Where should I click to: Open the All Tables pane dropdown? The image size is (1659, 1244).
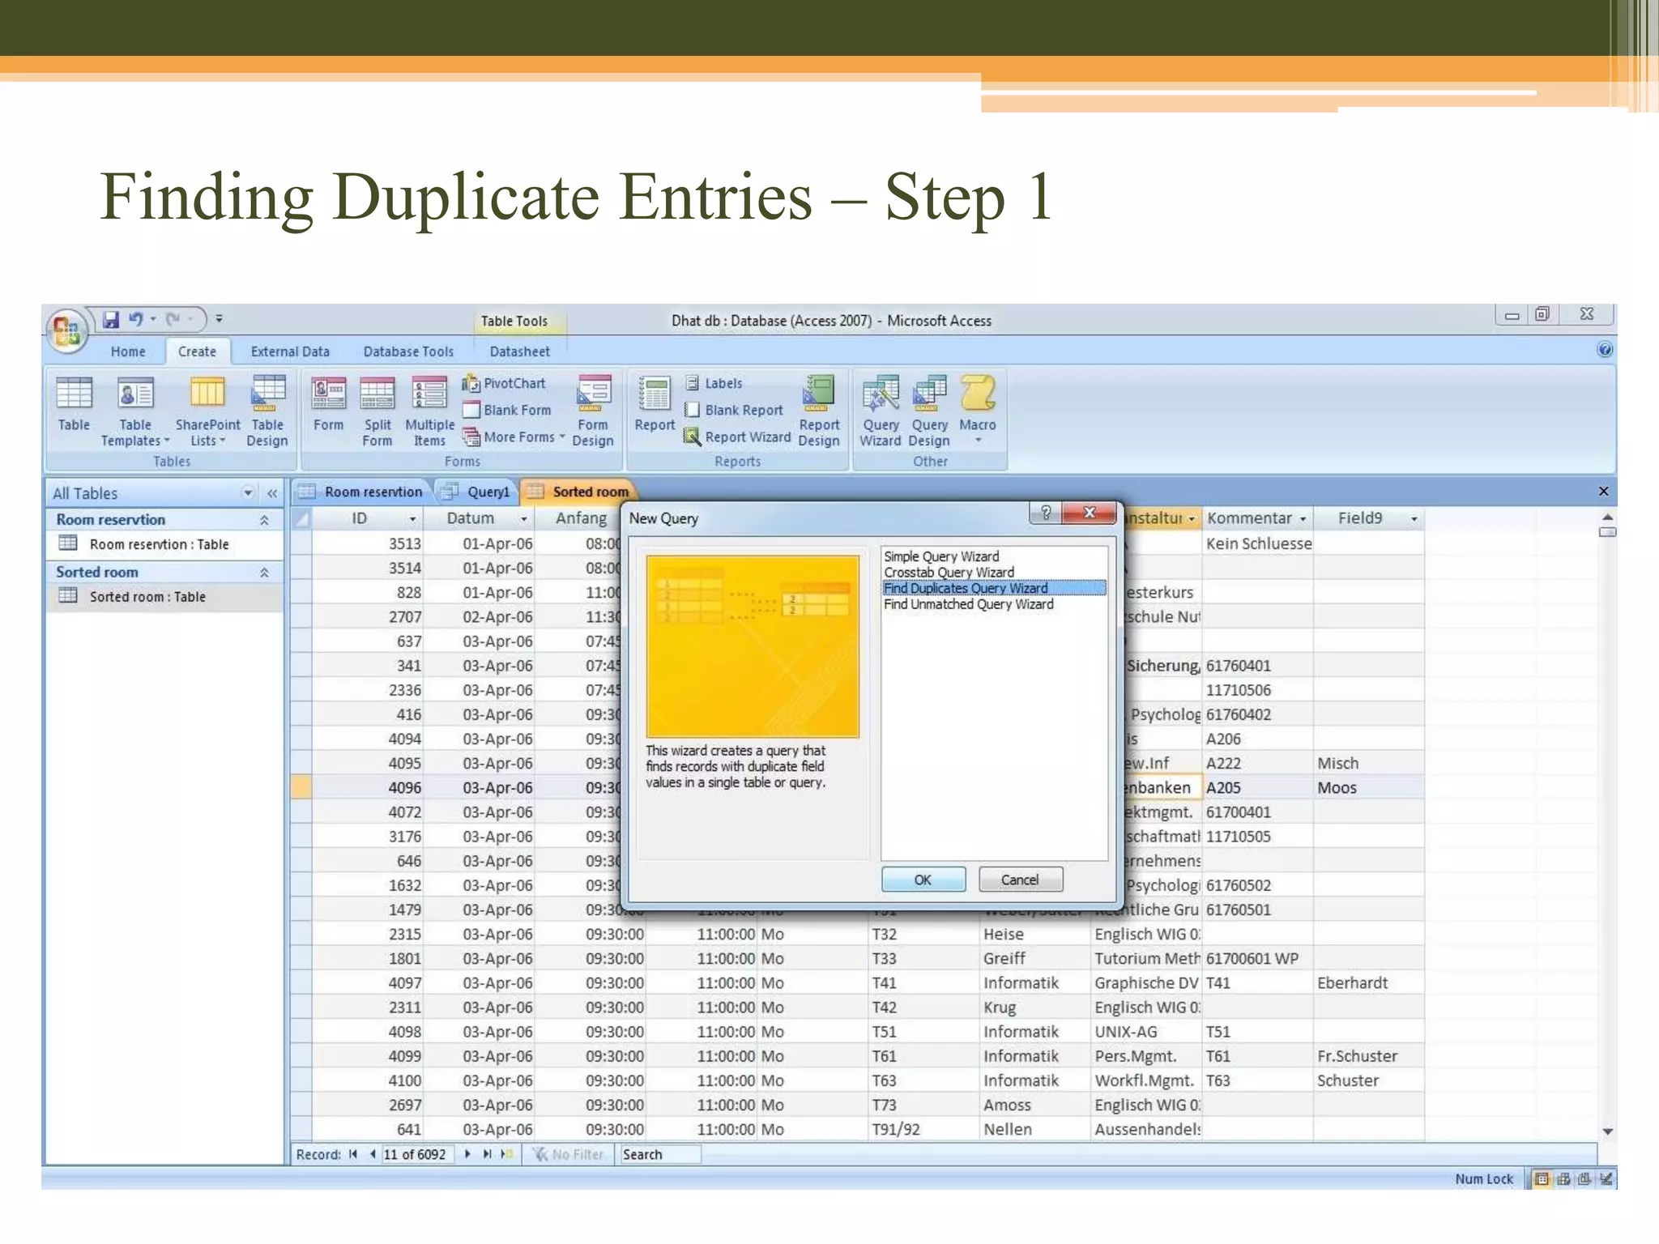tap(248, 492)
